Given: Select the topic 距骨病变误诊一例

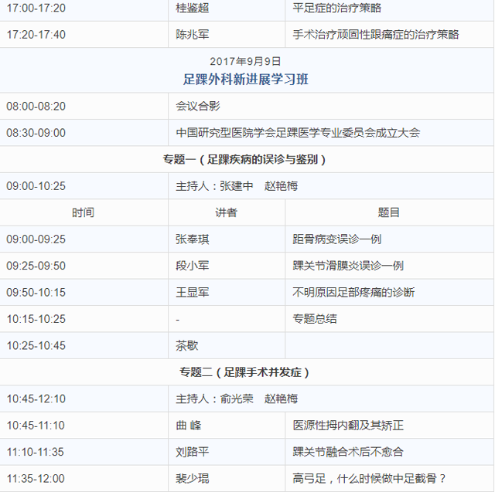Looking at the screenshot, I should (x=336, y=239).
